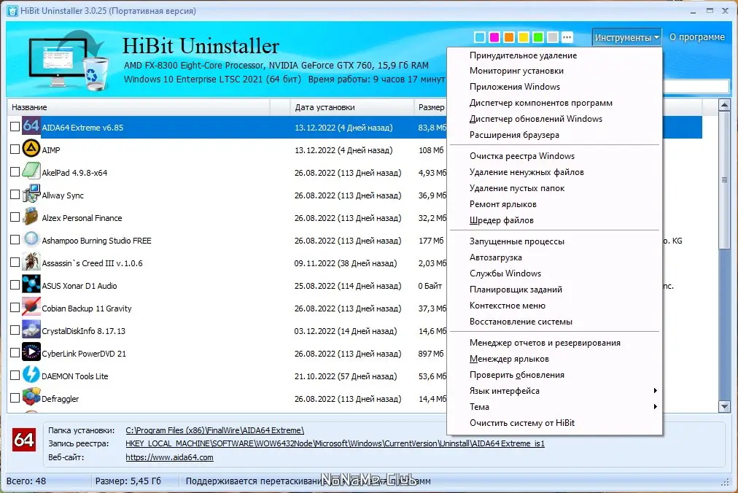738x493 pixels.
Task: Open the https://www.aida64.com link
Action: coord(169,457)
